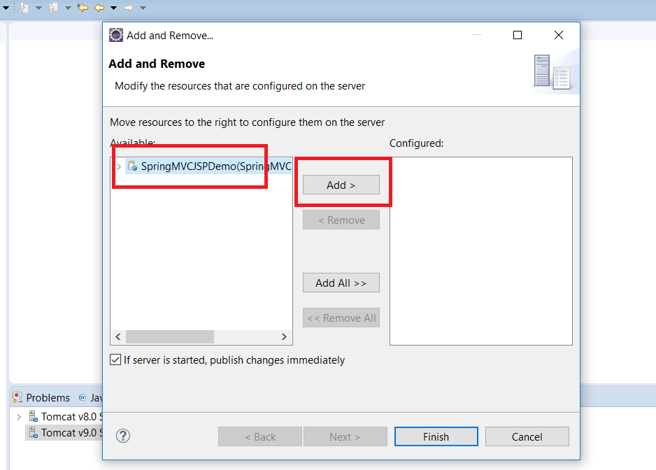Click the Add All >> button
Screen dimensions: 656x470
point(341,283)
